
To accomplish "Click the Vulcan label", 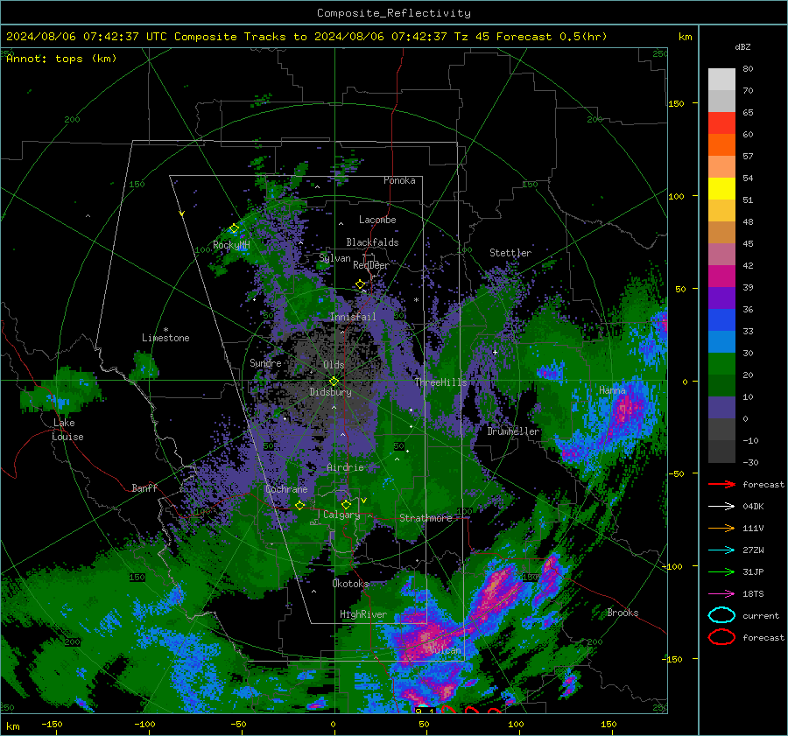I will [x=446, y=650].
